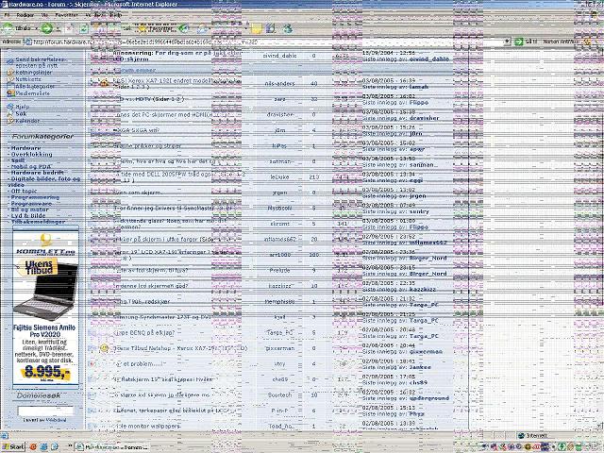Click the Ketningslinjer icon in sidebar

10,73
